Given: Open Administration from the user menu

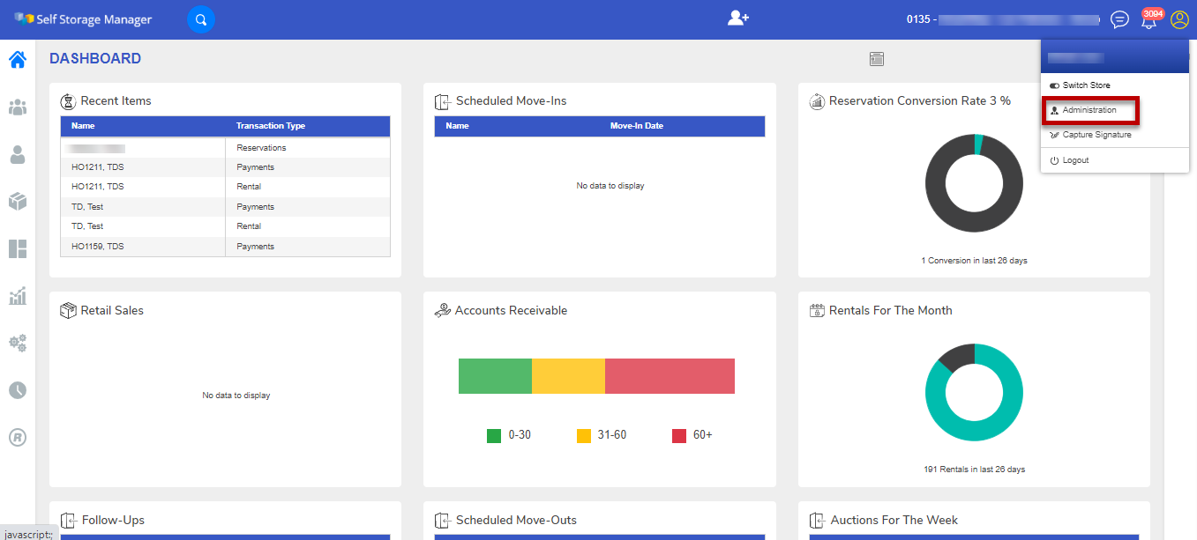Looking at the screenshot, I should point(1089,110).
